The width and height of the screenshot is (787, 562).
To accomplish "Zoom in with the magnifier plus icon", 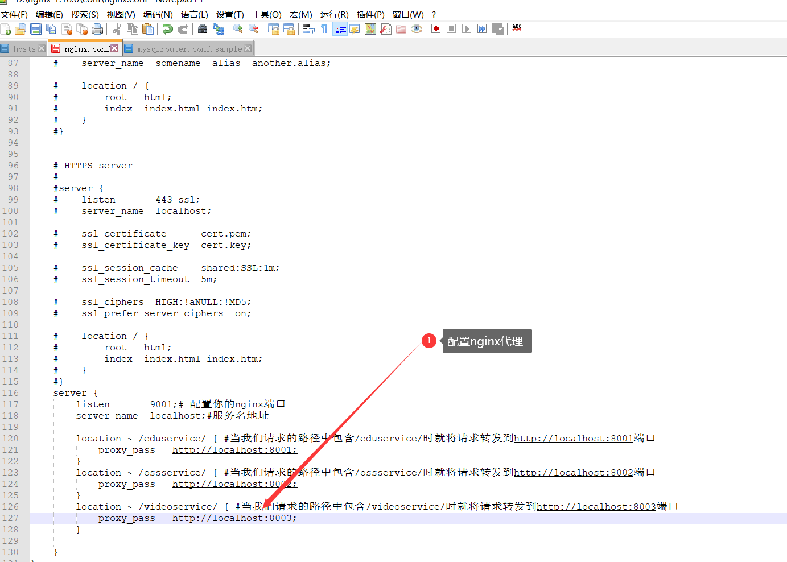I will coord(238,29).
